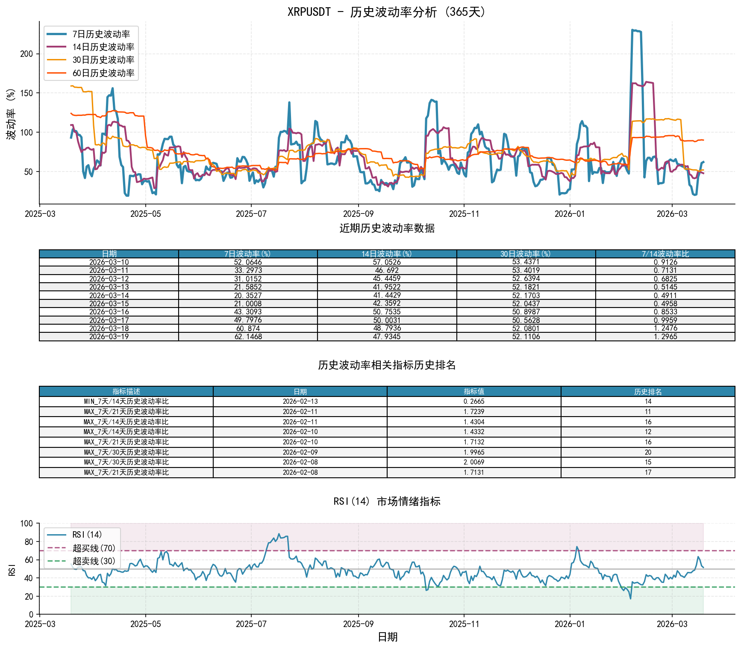Select the MIN_7天/14天历史波动率比 row label

126,402
